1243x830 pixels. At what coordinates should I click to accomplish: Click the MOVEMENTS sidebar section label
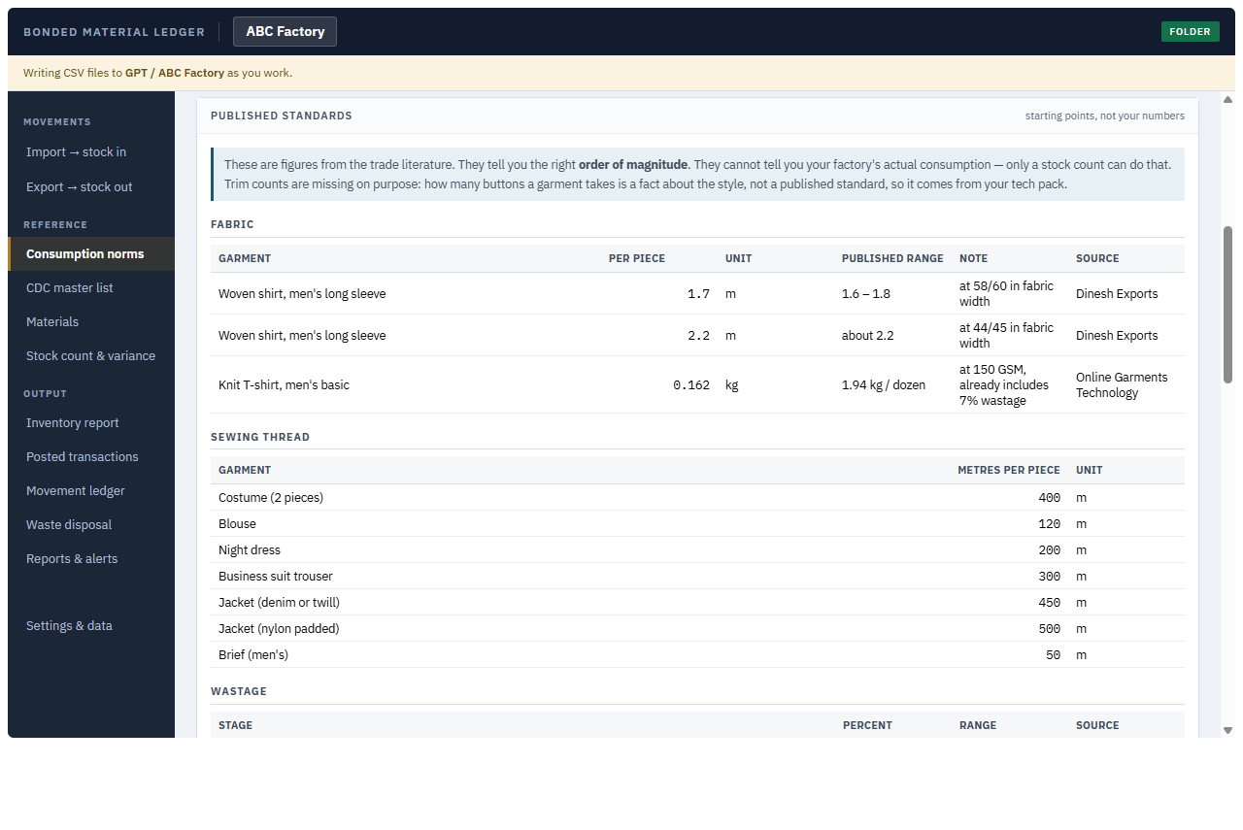(x=57, y=122)
